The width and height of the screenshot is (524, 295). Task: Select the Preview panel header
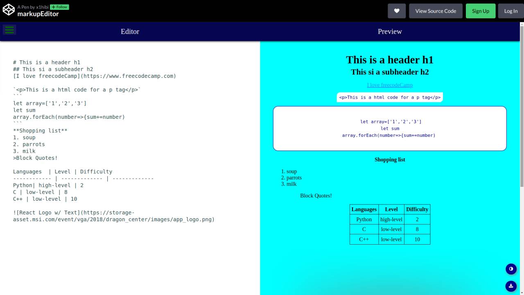[390, 32]
